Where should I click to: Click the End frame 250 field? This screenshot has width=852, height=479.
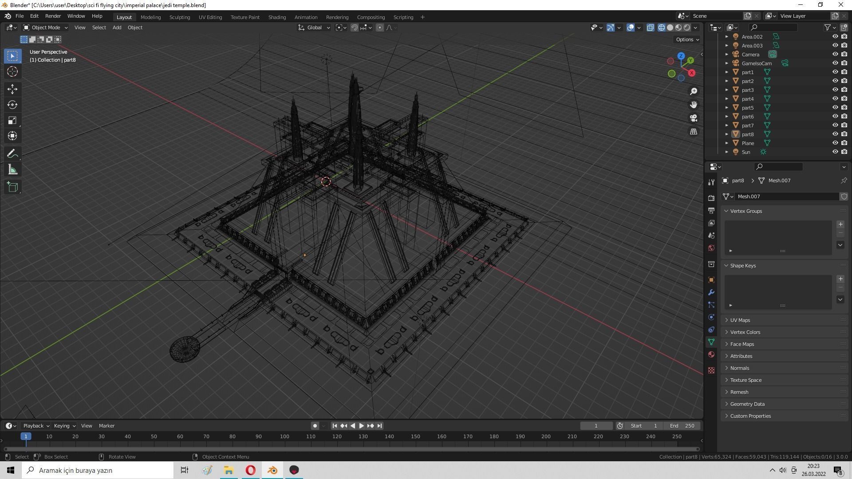pos(682,426)
